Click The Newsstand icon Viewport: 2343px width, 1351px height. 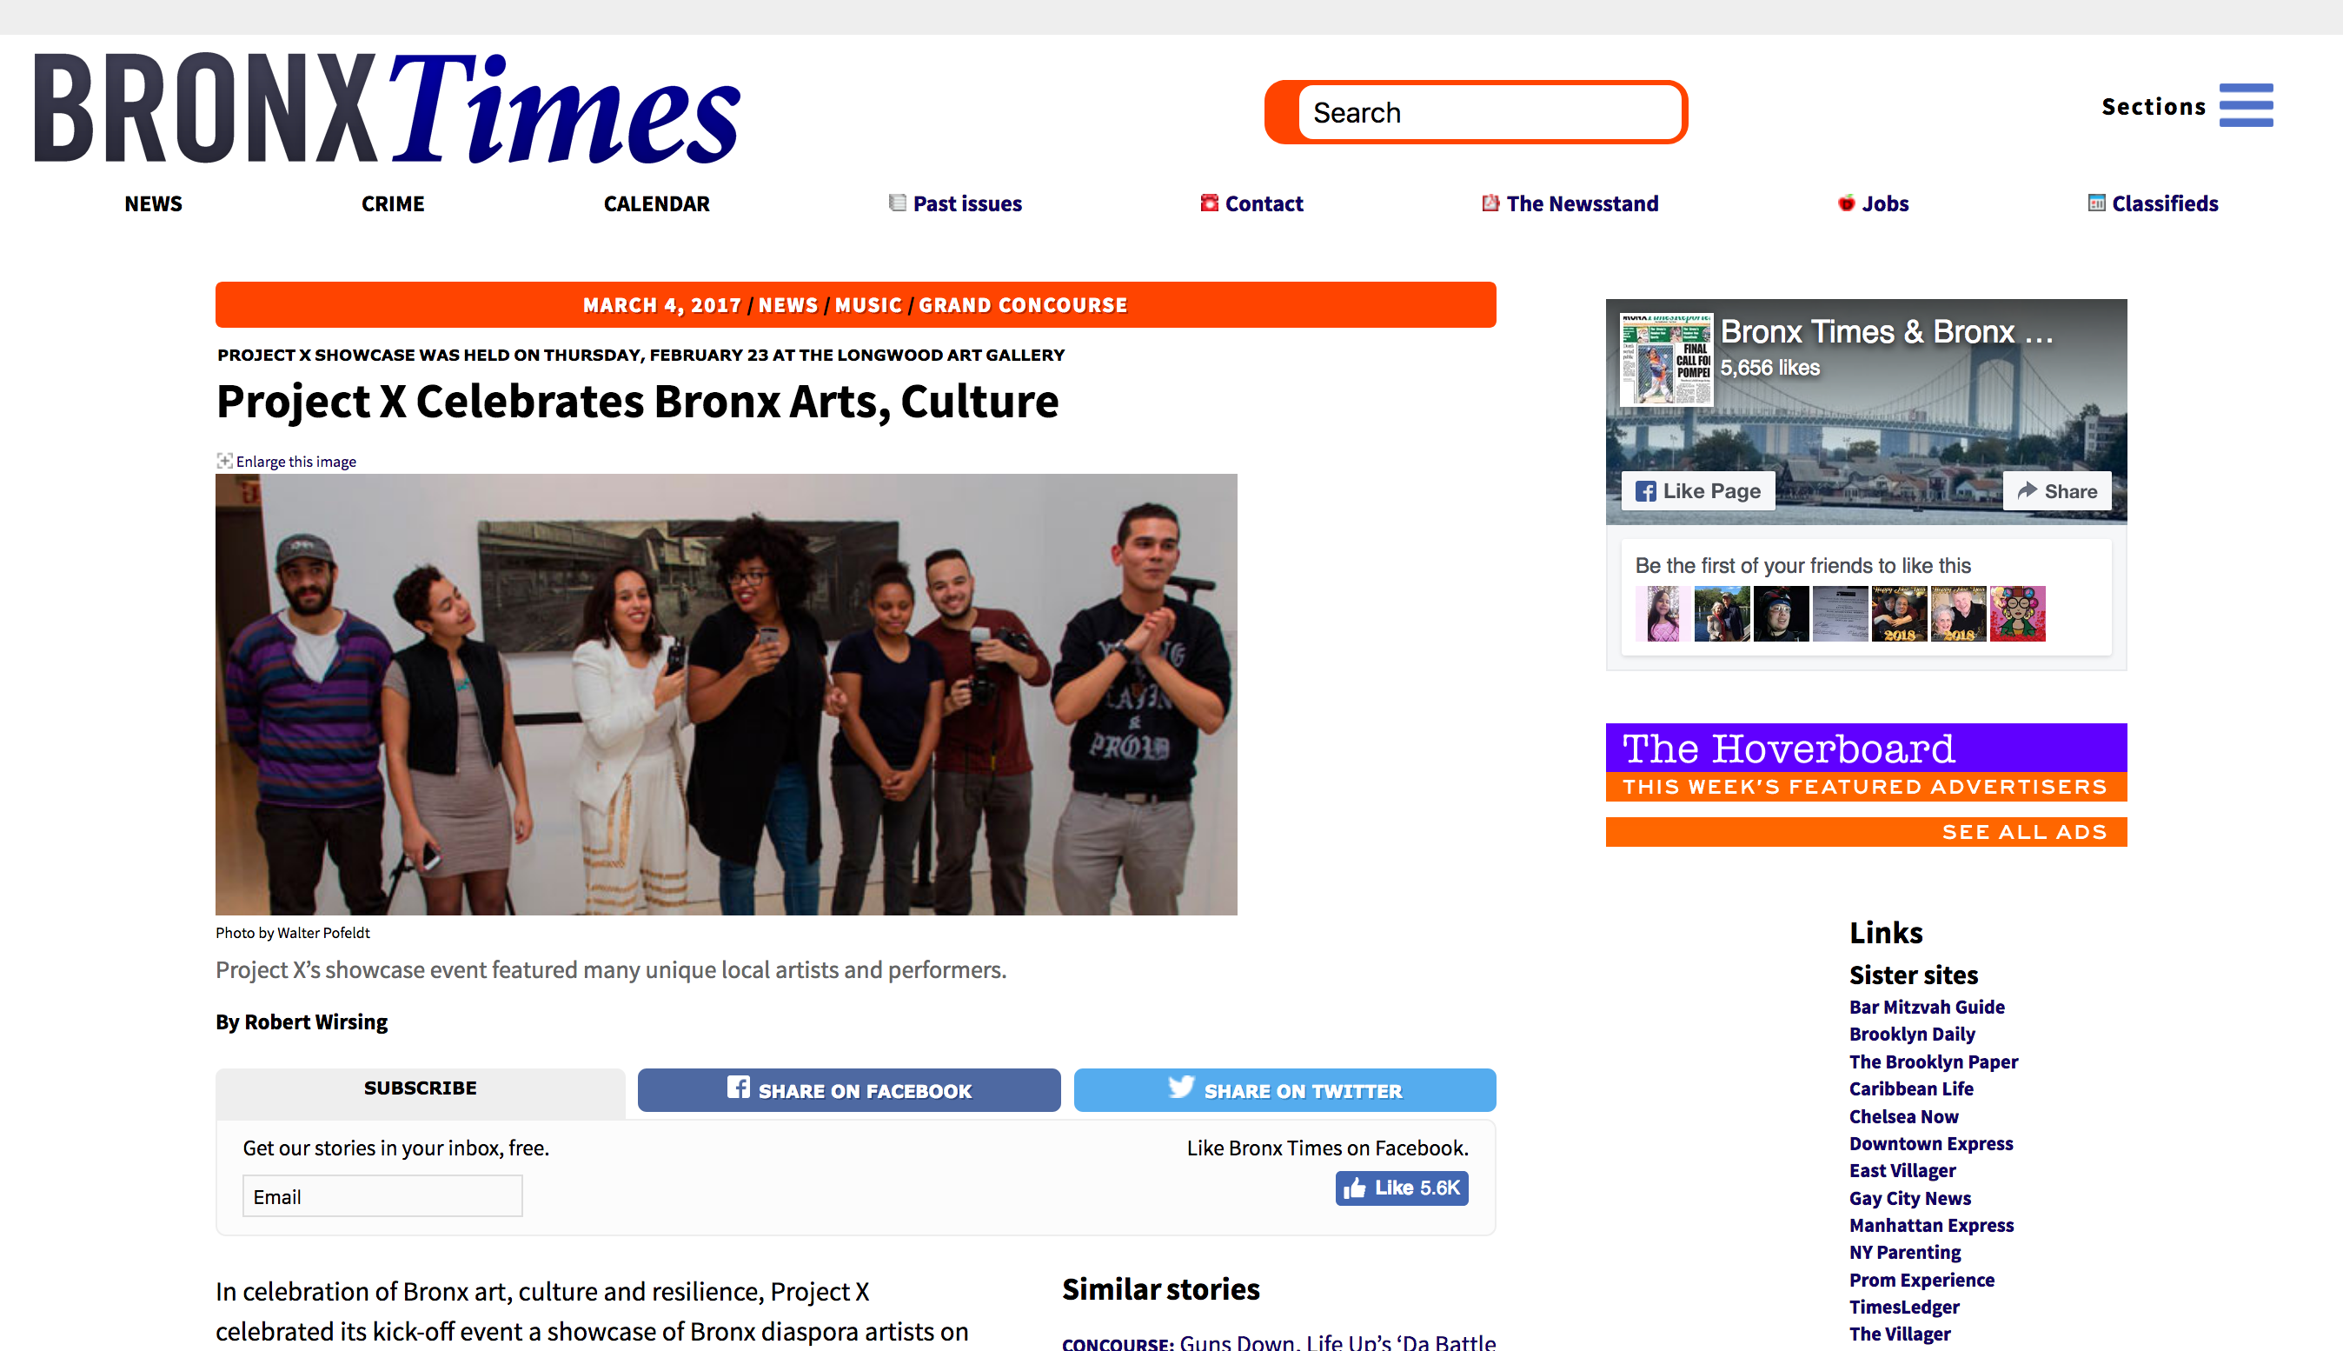[x=1490, y=203]
